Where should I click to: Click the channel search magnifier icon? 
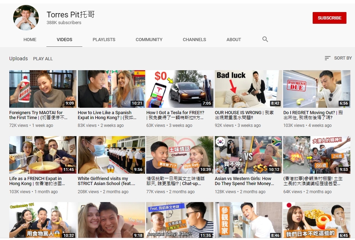click(265, 39)
